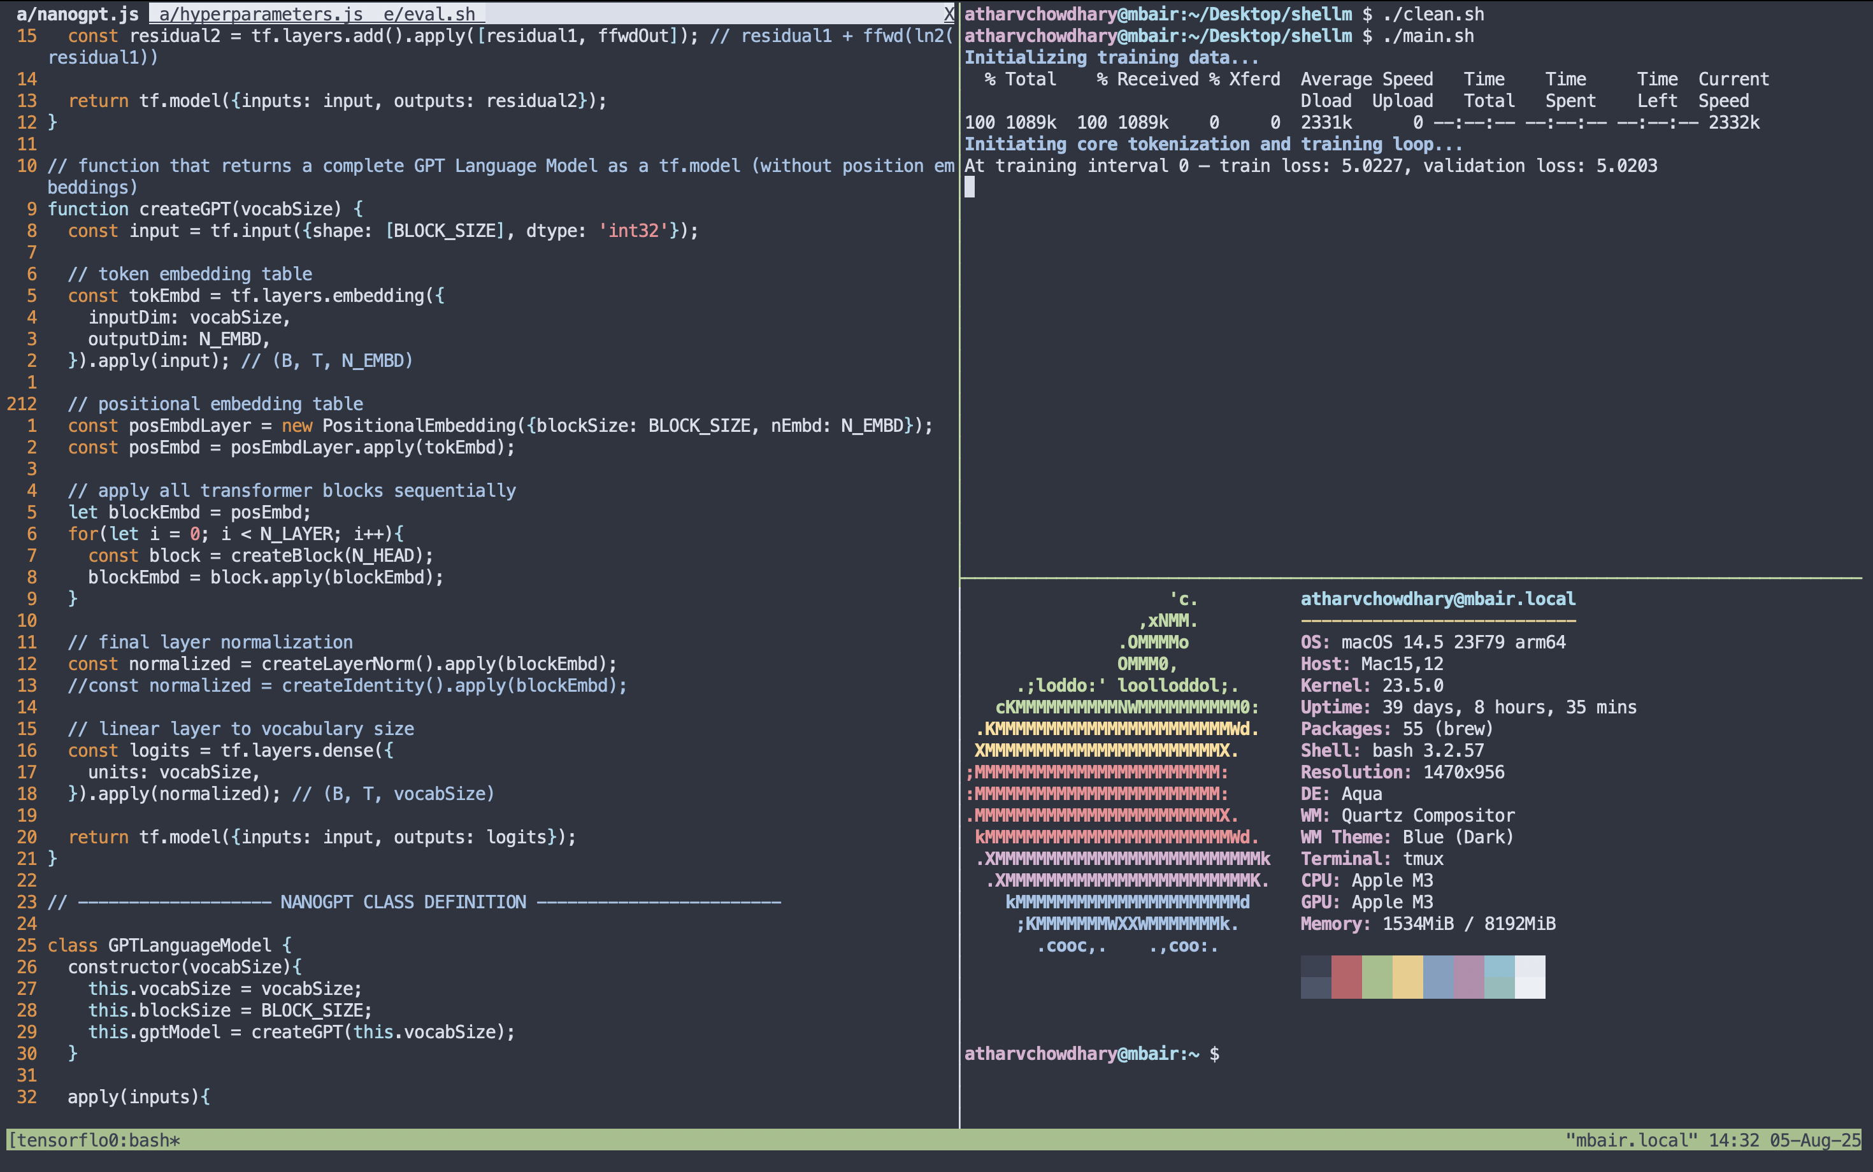Select the blue neofetch color block
Viewport: 1873px width, 1172px height.
pos(1438,976)
